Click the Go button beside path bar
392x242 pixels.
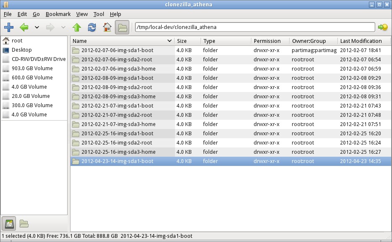382,27
